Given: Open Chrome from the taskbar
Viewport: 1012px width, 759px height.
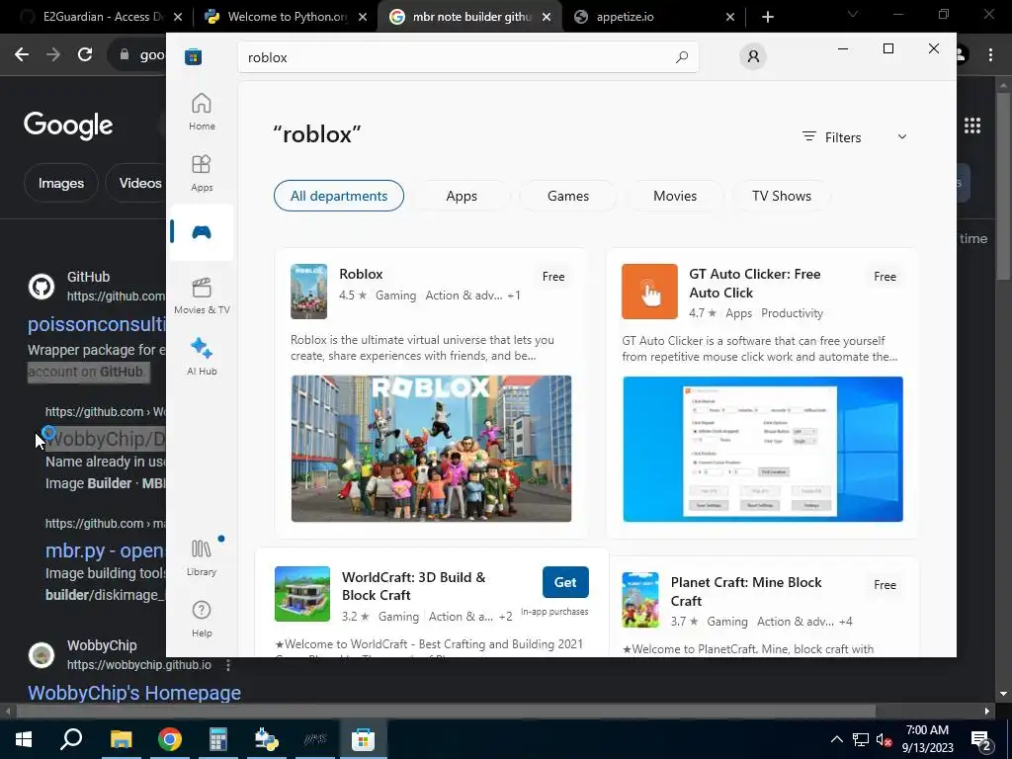Looking at the screenshot, I should pos(170,739).
